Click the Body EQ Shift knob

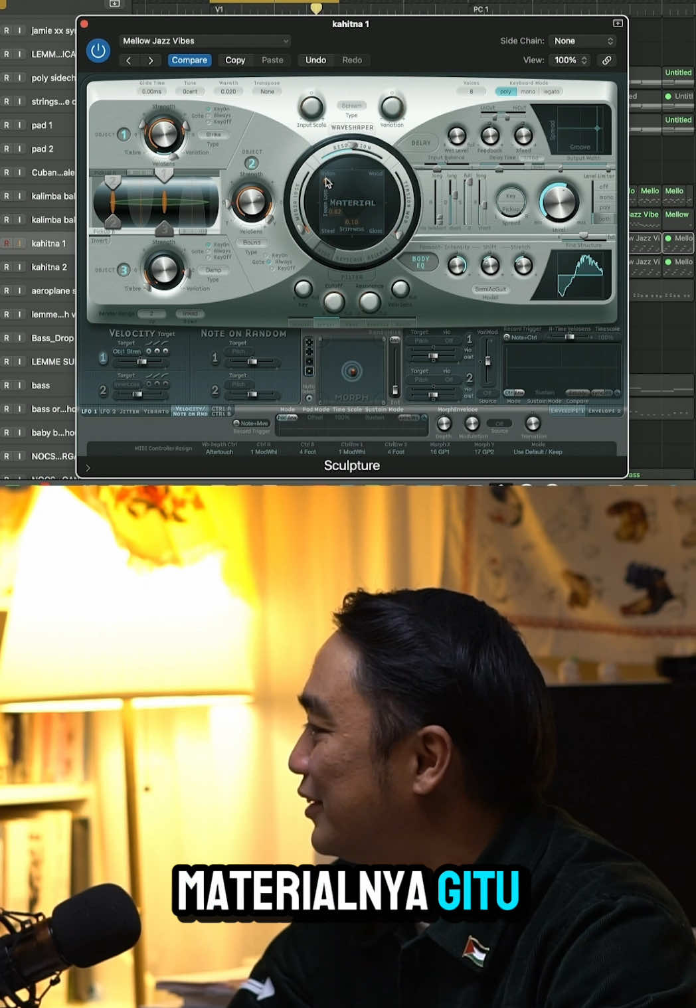[x=490, y=266]
